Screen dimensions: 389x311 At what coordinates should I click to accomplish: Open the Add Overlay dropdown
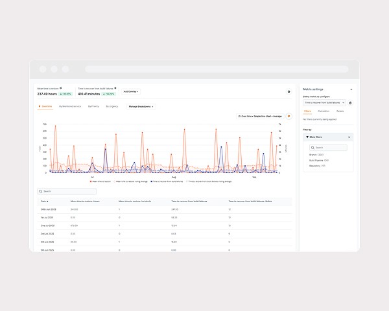[131, 91]
